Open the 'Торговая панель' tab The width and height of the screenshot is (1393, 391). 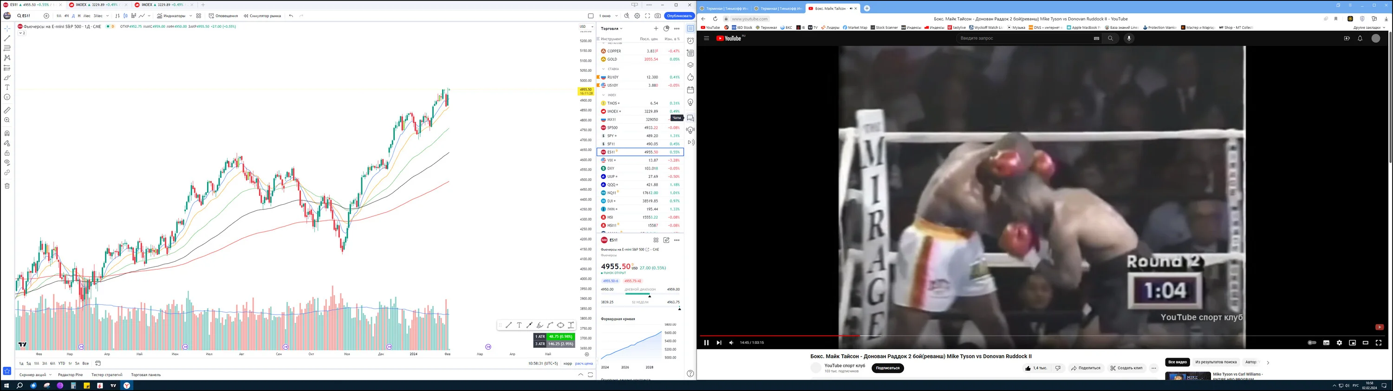(x=146, y=375)
